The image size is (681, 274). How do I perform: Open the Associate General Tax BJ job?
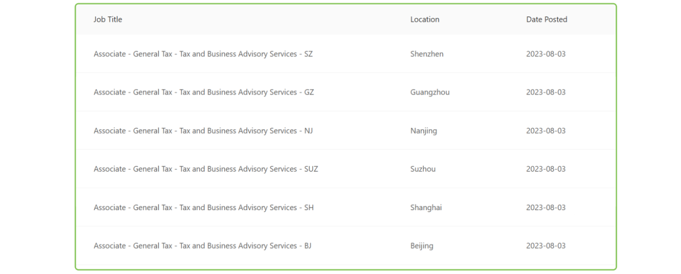coord(202,246)
